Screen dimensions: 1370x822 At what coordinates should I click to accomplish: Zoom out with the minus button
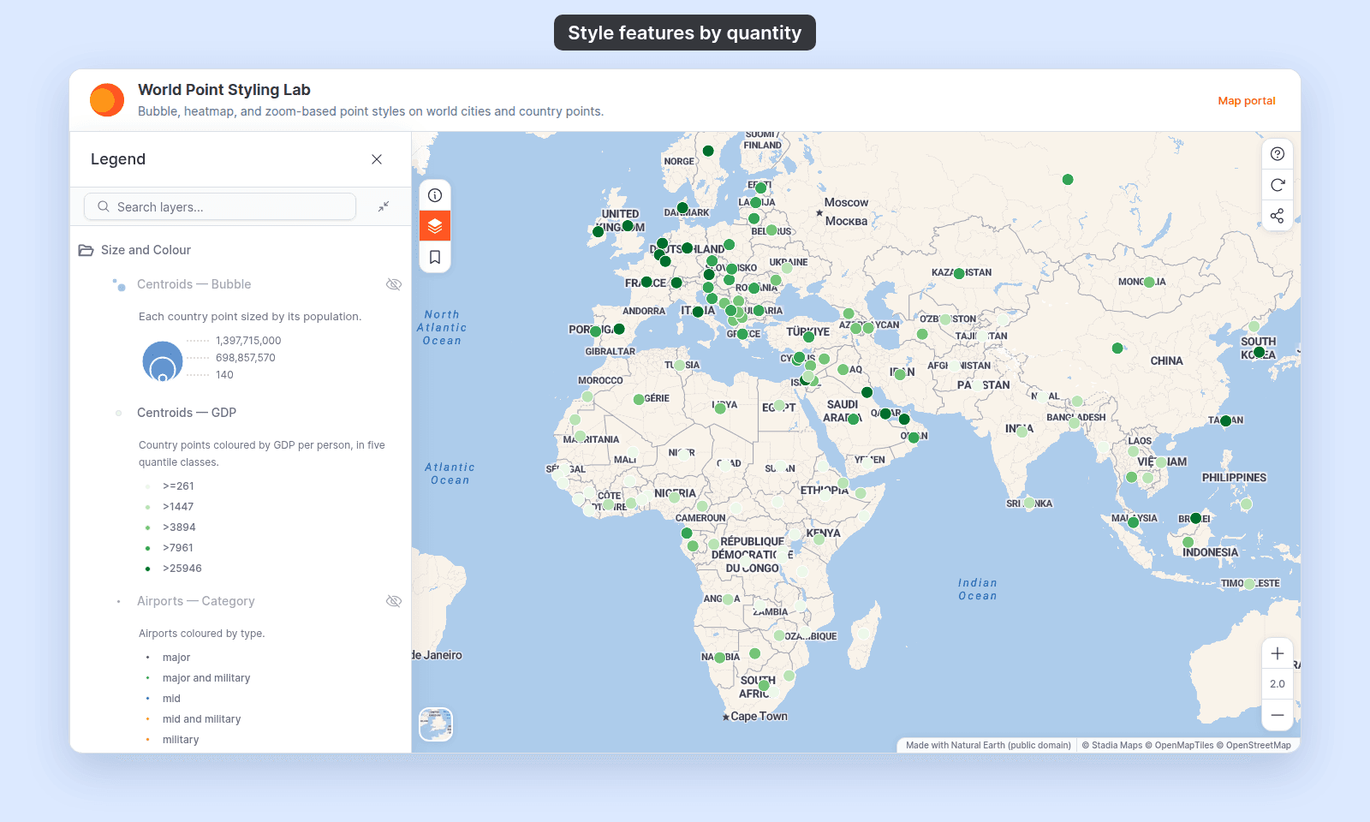click(1278, 715)
